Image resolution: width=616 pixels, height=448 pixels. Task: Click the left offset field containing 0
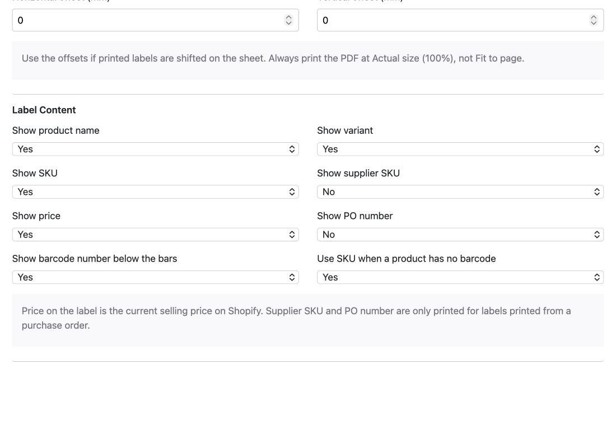click(x=155, y=20)
